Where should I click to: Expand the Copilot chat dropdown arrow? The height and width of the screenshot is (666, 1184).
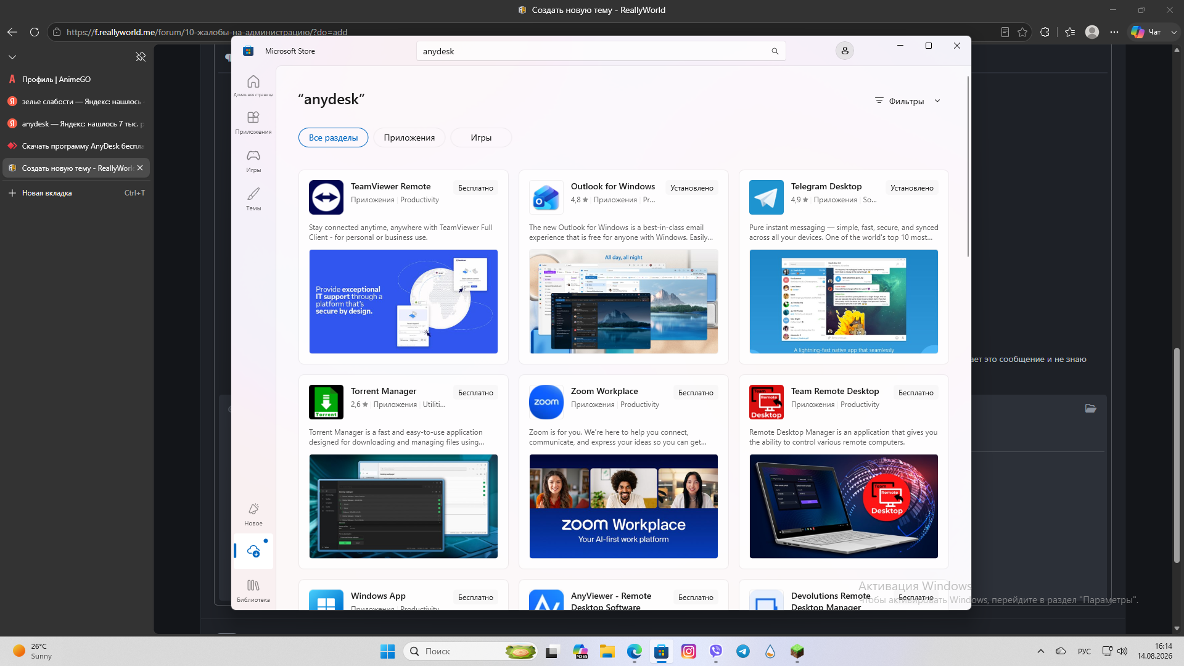[1174, 32]
